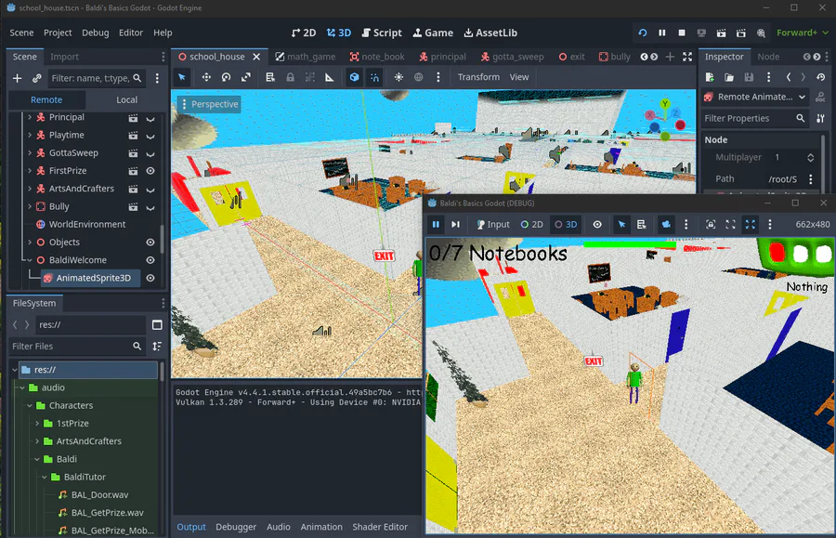Viewport: 836px width, 538px height.
Task: Click the reload running project icon
Action: pos(642,33)
